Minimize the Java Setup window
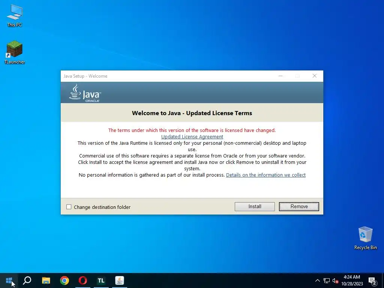 point(280,76)
